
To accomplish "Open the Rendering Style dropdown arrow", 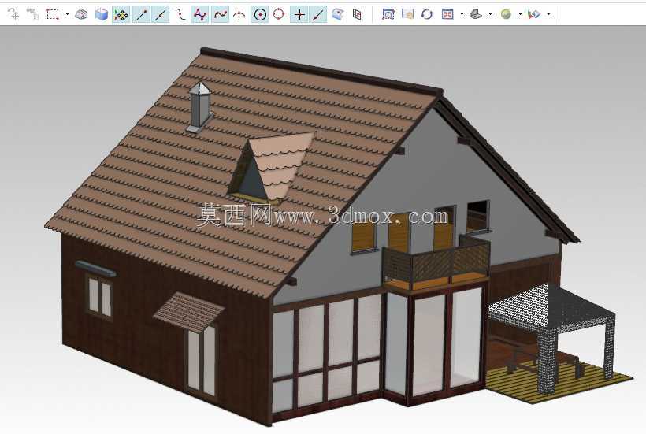I will pyautogui.click(x=520, y=14).
